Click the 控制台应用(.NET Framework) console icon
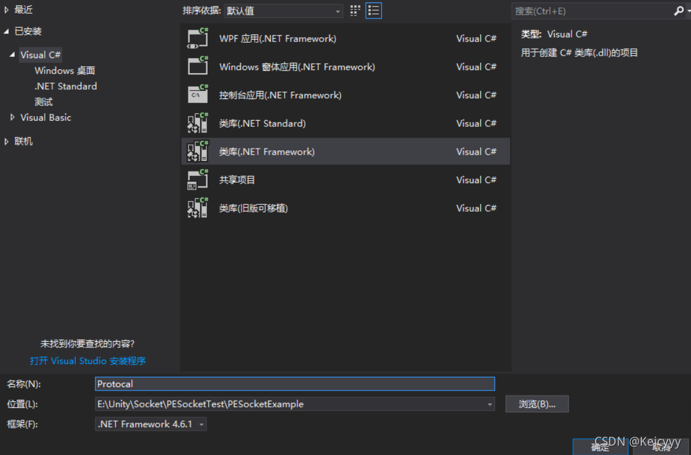 196,95
